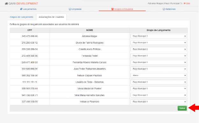Click the Lançamentos menu icon

click(x=21, y=9)
